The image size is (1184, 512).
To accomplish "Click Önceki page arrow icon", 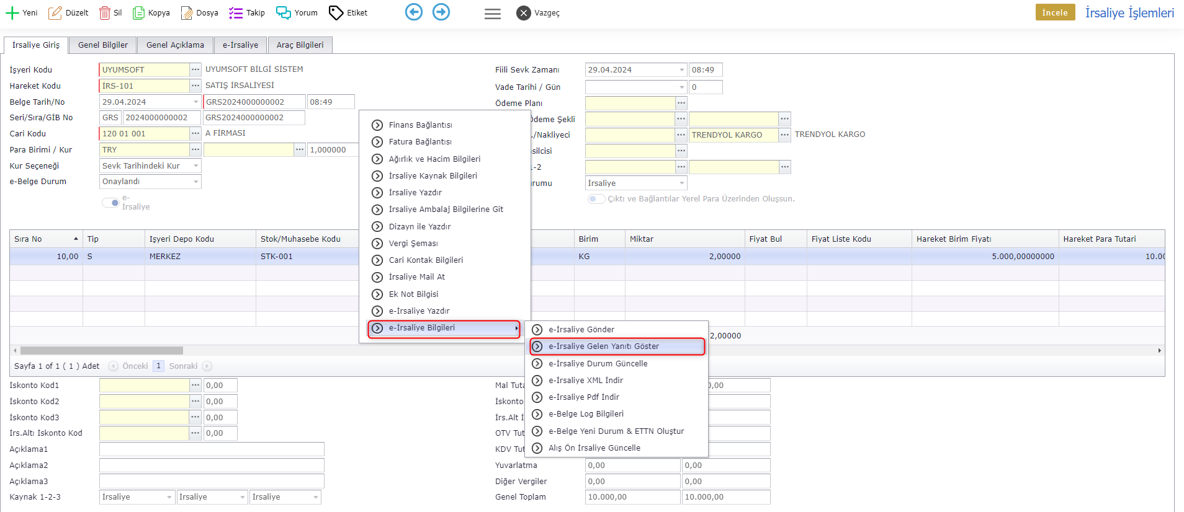I will [x=114, y=366].
